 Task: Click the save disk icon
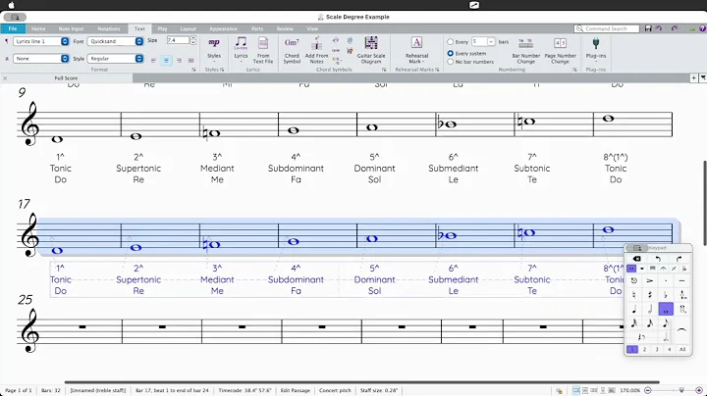[x=648, y=28]
